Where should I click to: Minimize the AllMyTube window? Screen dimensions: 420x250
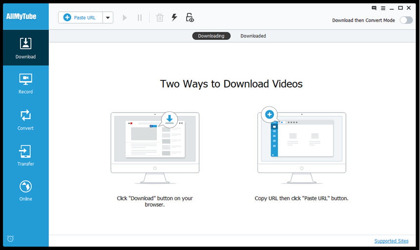click(392, 8)
